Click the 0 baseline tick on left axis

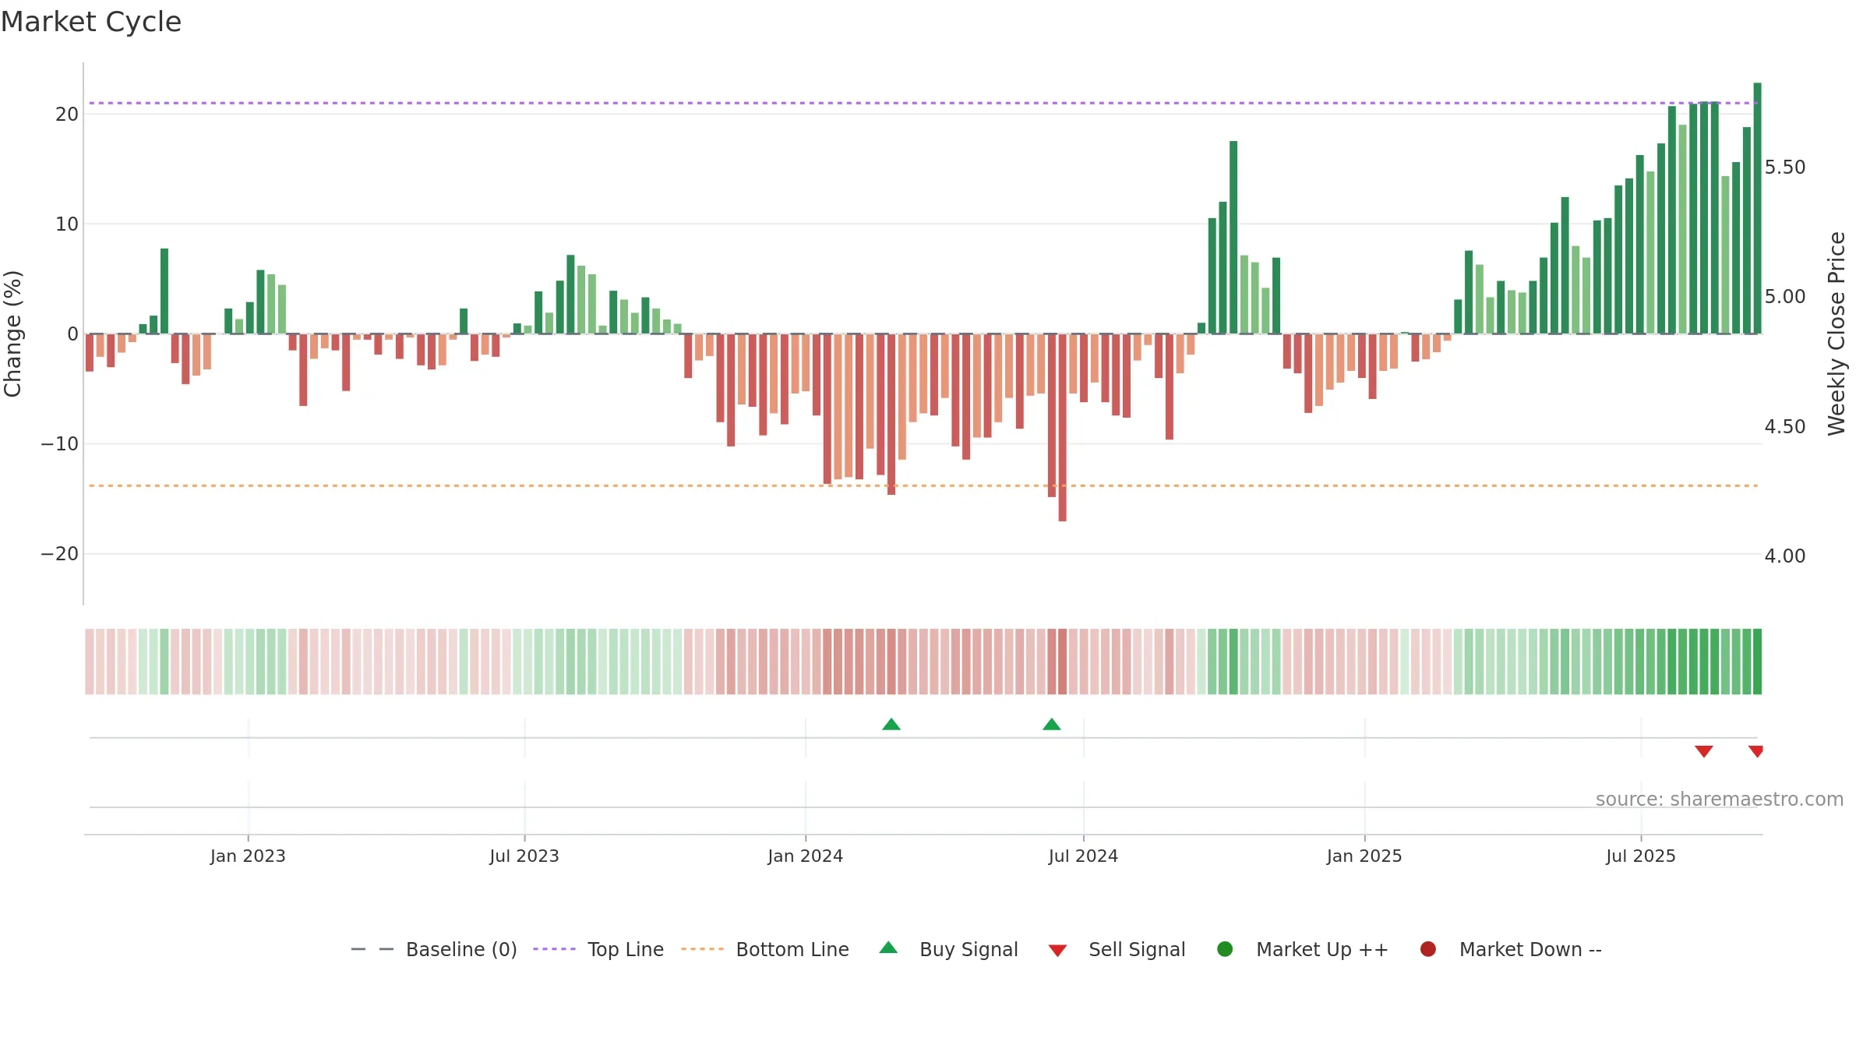73,334
